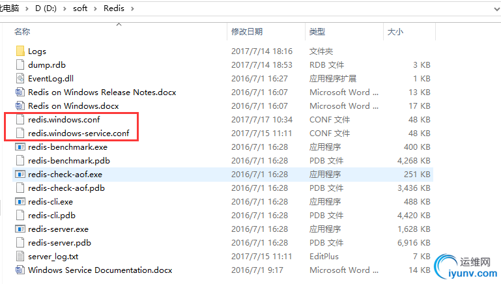Image resolution: width=501 pixels, height=284 pixels.
Task: Select the file name redis-cli.exe
Action: click(x=50, y=201)
